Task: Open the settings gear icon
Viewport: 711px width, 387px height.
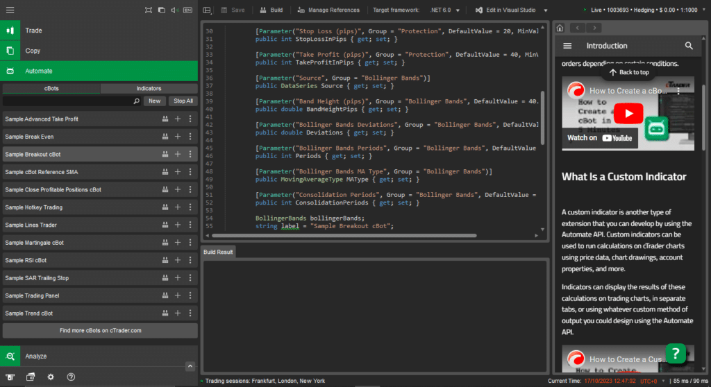Action: coord(51,377)
